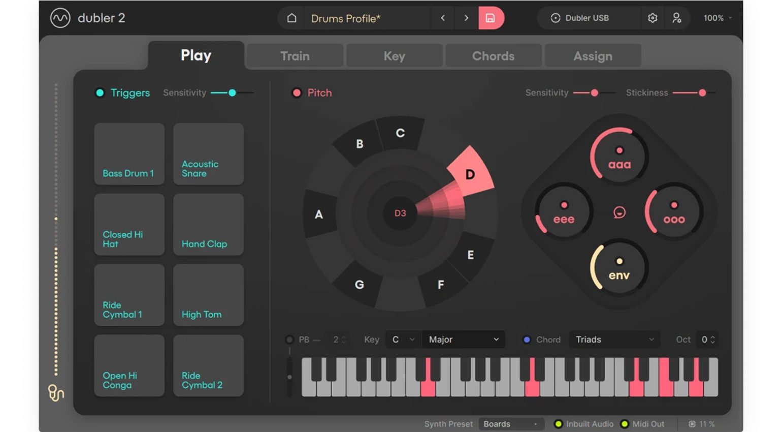Select note F on the pitch wheel

pyautogui.click(x=440, y=285)
